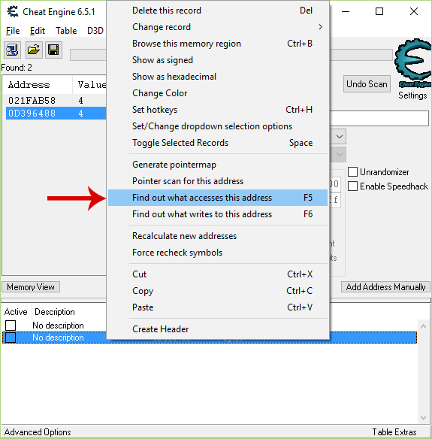Open the upper scan type dropdown arrow
The height and width of the screenshot is (439, 432).
click(339, 137)
